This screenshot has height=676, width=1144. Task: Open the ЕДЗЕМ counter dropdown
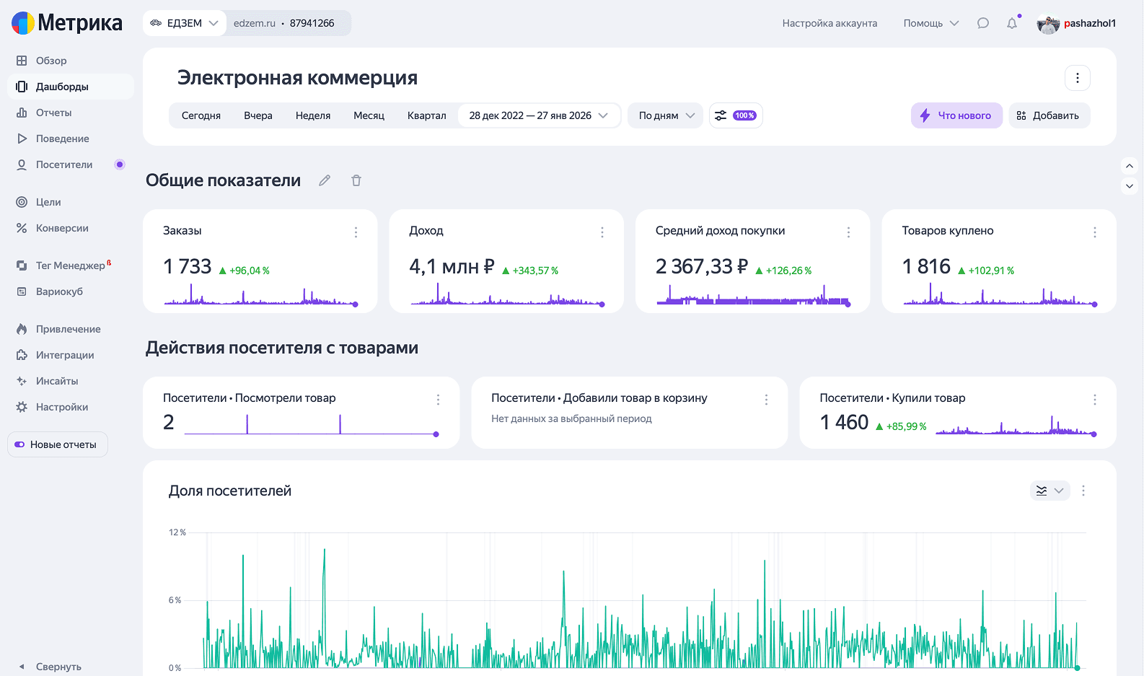tap(184, 23)
